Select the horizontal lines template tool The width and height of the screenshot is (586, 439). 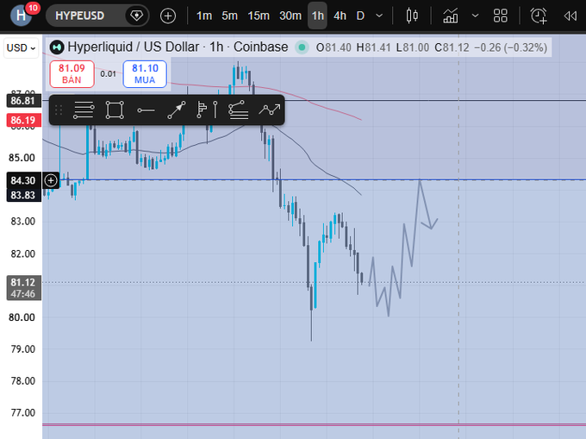pyautogui.click(x=84, y=110)
